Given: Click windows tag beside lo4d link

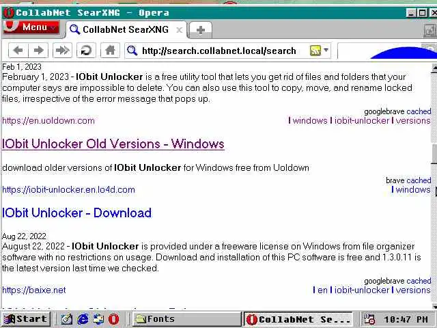Looking at the screenshot, I should 413,190.
